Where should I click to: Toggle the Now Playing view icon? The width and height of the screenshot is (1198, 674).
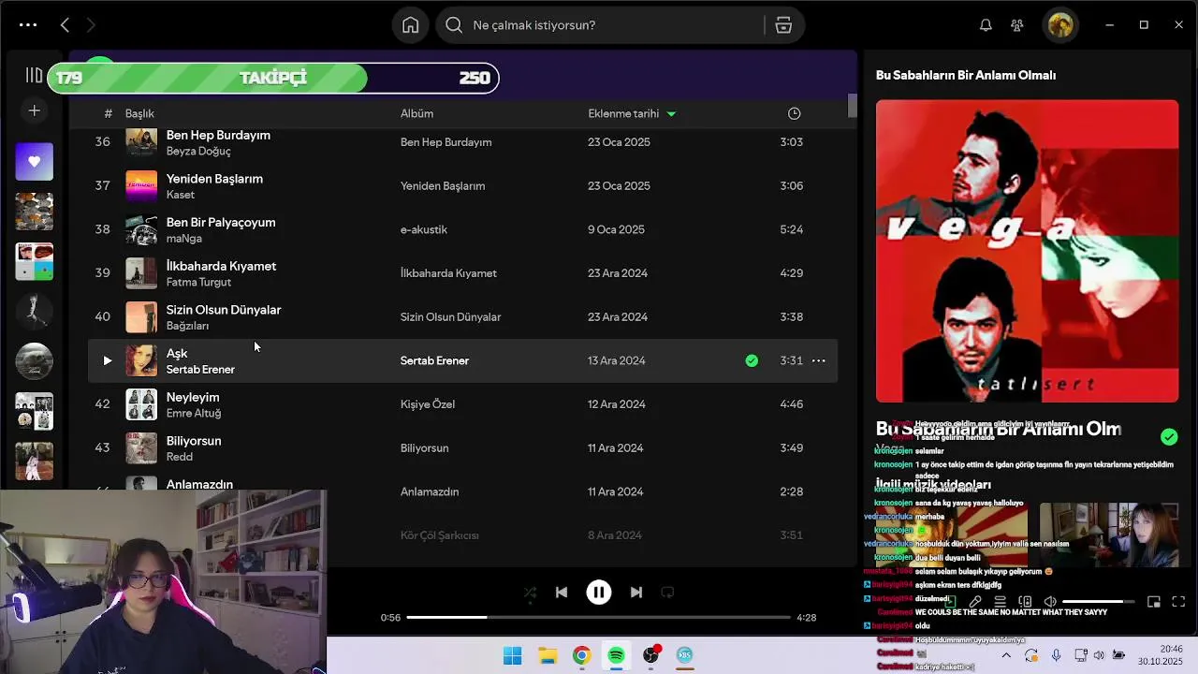point(950,602)
